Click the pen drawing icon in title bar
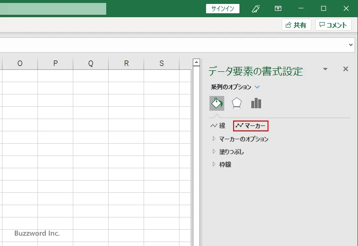 pyautogui.click(x=255, y=8)
